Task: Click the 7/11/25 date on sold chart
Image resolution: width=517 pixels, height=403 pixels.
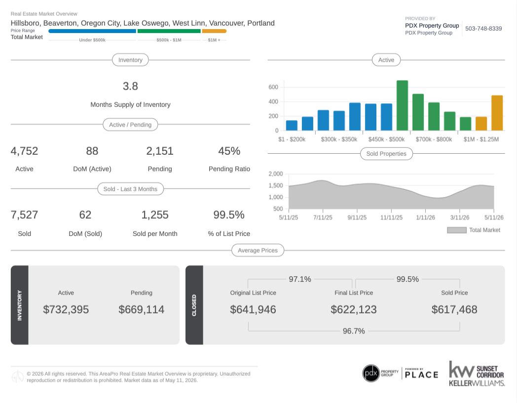Action: (x=323, y=218)
